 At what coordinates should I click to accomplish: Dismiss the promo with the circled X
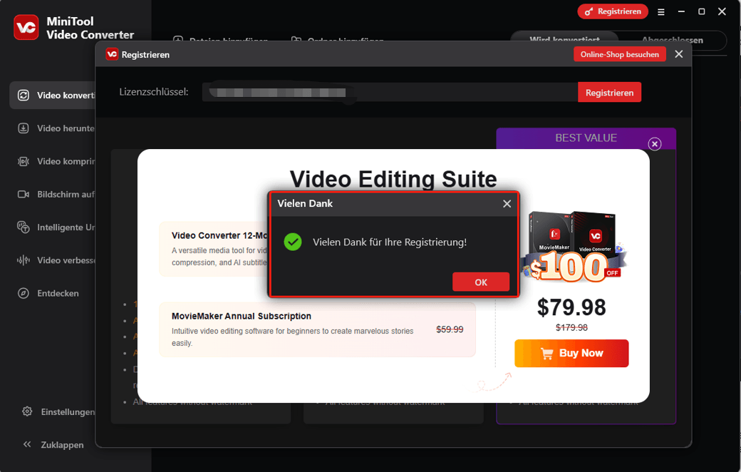point(655,144)
